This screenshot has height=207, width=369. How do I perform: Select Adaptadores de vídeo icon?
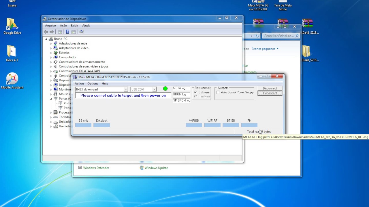(56, 48)
